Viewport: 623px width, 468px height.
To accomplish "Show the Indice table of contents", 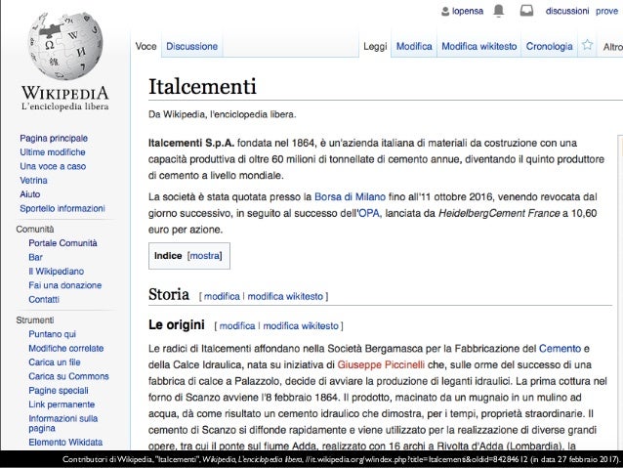I will point(205,256).
